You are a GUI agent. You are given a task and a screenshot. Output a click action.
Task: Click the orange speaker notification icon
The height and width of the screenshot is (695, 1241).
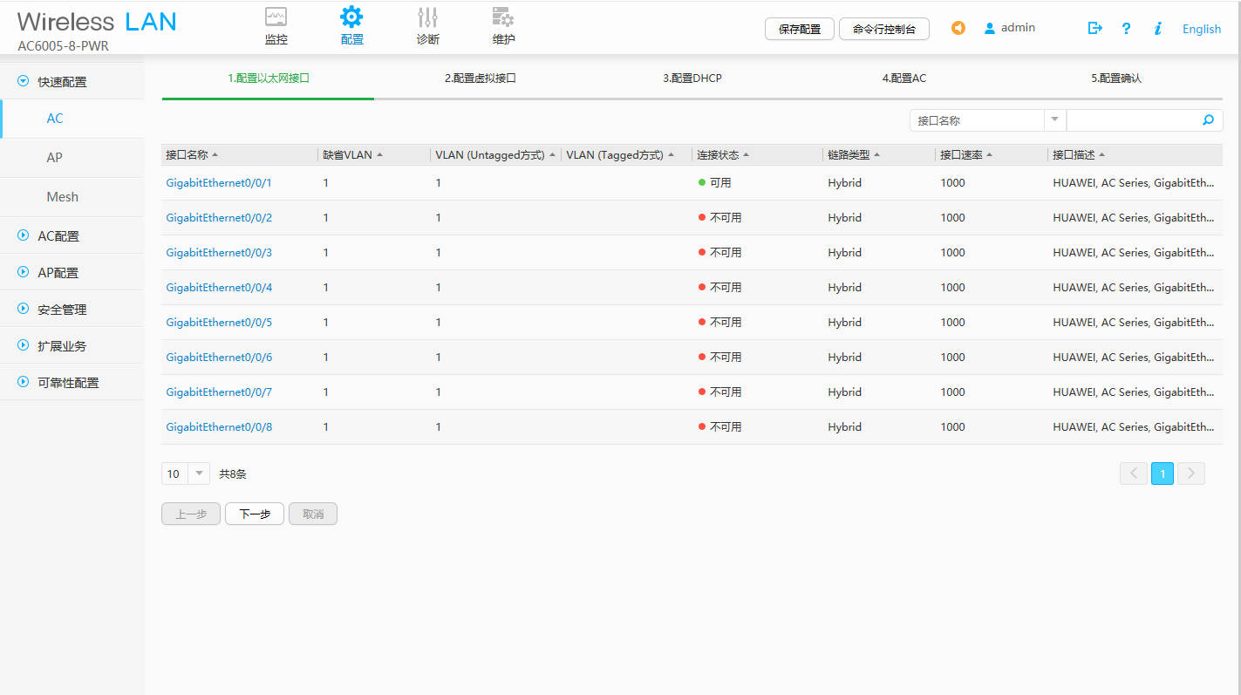click(x=958, y=28)
